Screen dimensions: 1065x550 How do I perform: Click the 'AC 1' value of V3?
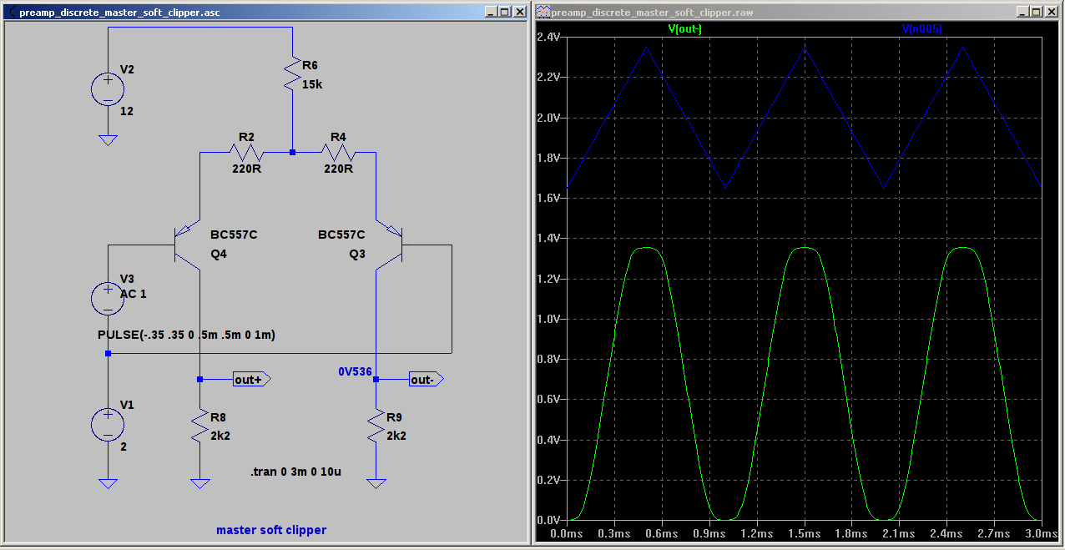pyautogui.click(x=134, y=294)
